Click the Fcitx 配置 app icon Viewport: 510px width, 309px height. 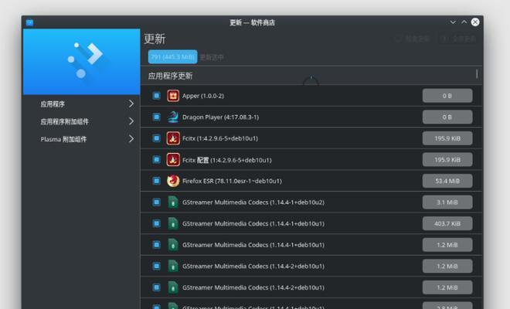pos(173,160)
